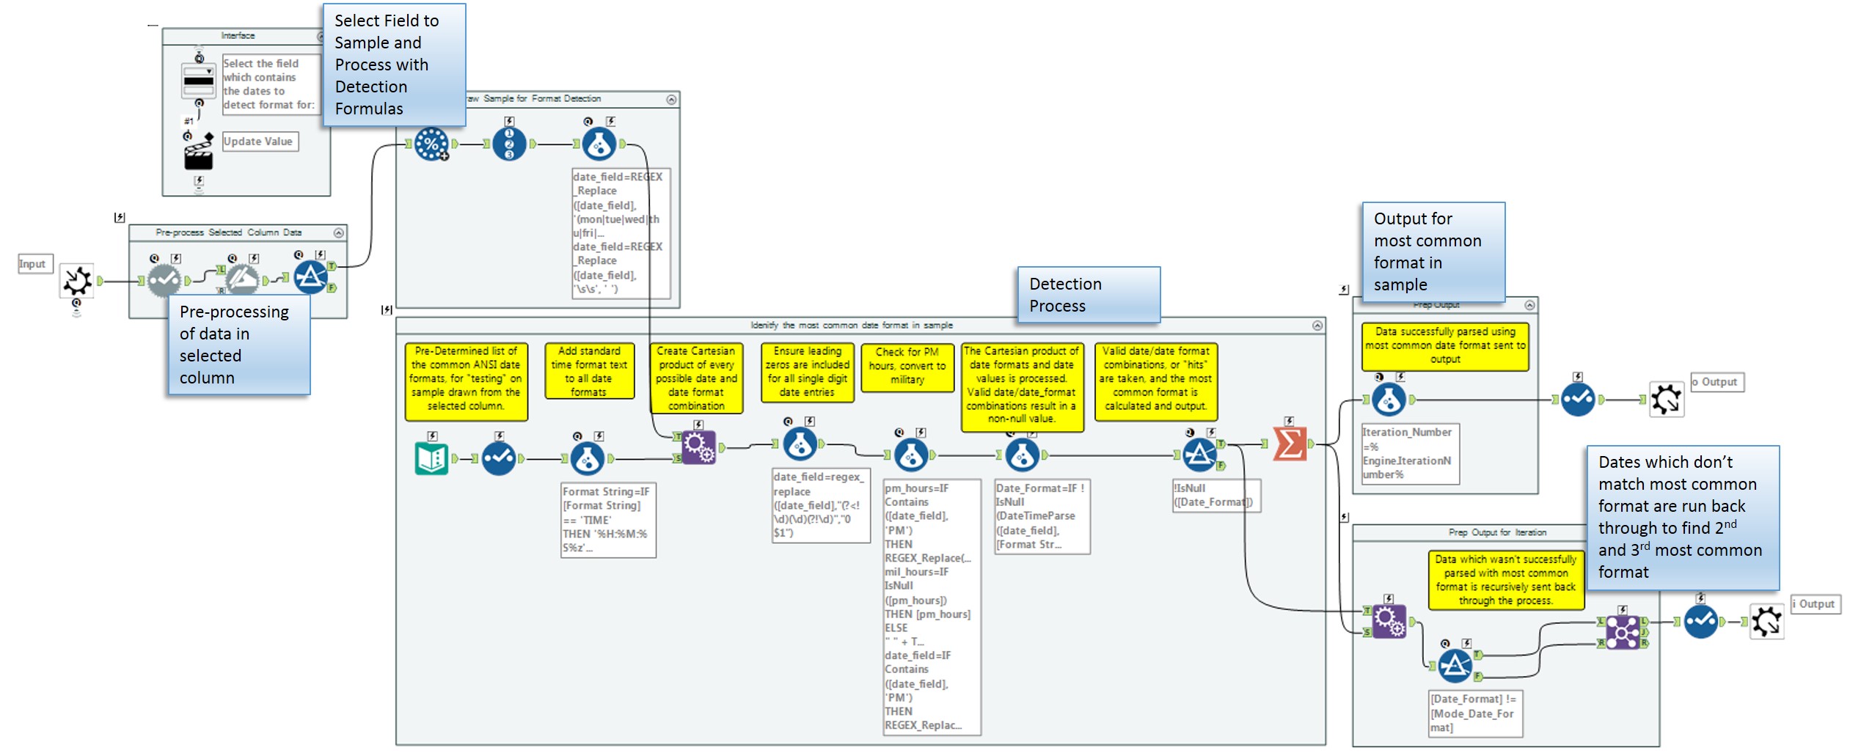Click the Sample tool with 1 2 3 icon
The image size is (1850, 753).
point(509,144)
